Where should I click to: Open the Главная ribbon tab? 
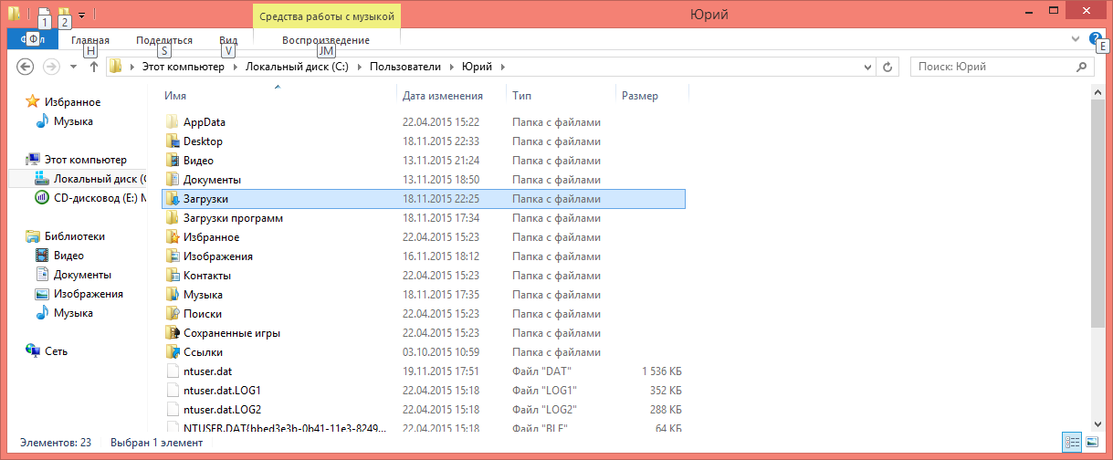click(x=89, y=40)
